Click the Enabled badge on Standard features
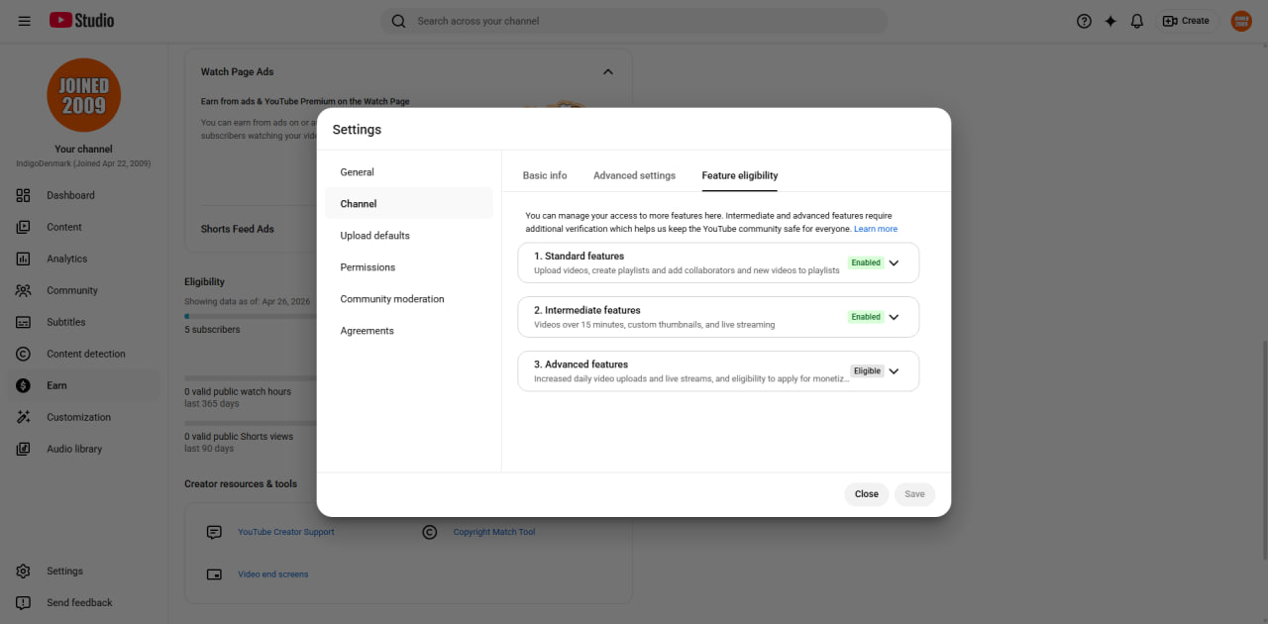1268x624 pixels. tap(866, 262)
